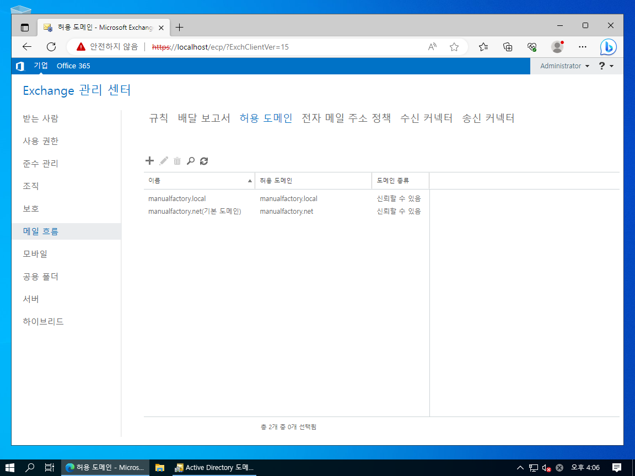The height and width of the screenshot is (476, 635).
Task: Open 보호 in the left navigation
Action: pyautogui.click(x=31, y=208)
